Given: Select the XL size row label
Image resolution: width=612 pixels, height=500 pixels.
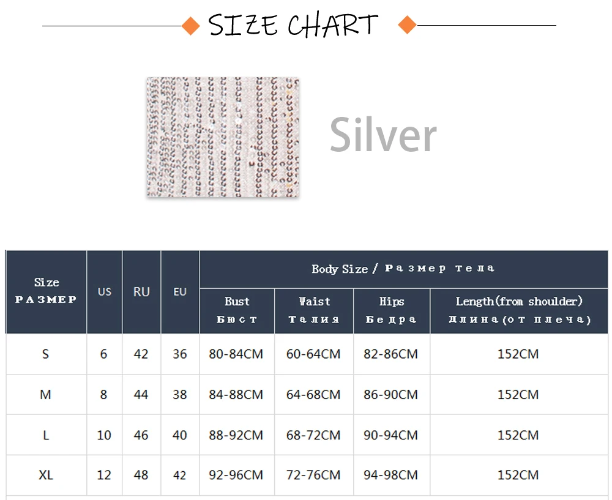Looking at the screenshot, I should pos(46,475).
